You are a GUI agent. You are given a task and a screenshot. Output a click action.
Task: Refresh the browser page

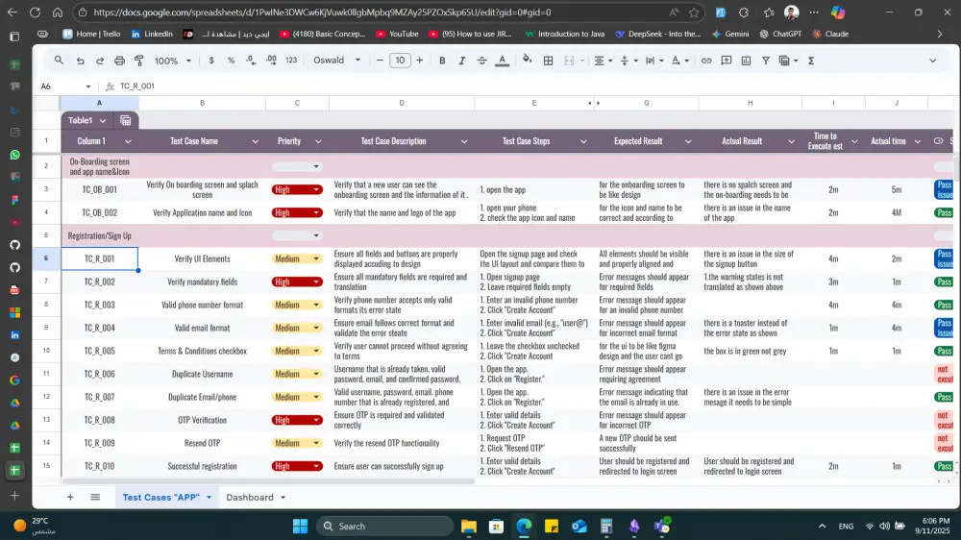click(x=35, y=12)
